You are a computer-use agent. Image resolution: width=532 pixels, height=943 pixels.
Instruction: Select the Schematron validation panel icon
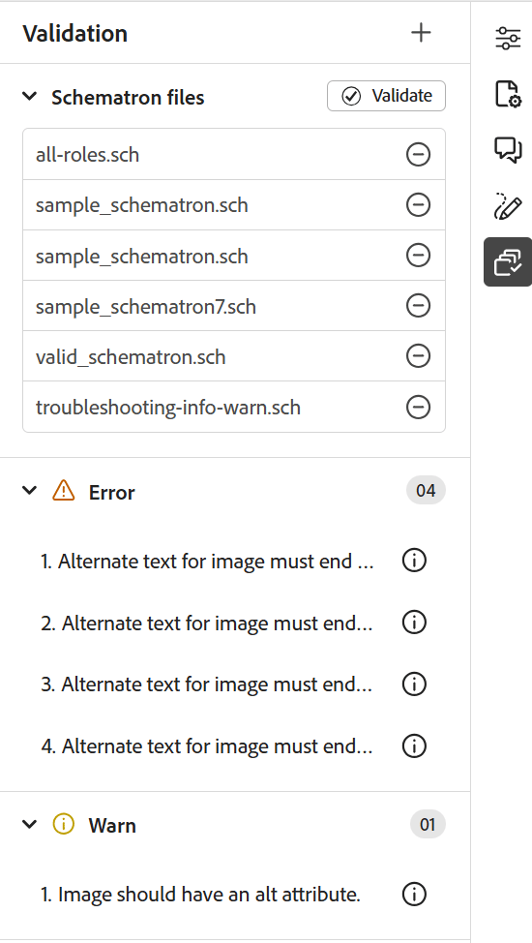tap(508, 261)
